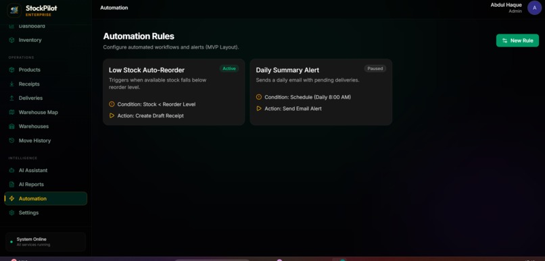
Task: Click the Warehouse Map icon
Action: tap(11, 113)
